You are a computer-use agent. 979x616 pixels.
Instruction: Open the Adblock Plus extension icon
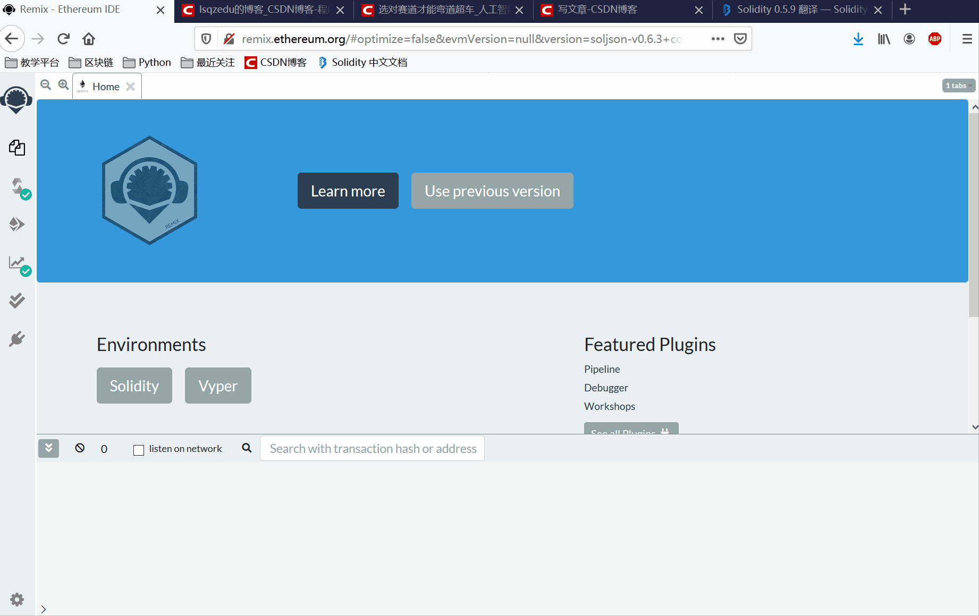(x=935, y=39)
